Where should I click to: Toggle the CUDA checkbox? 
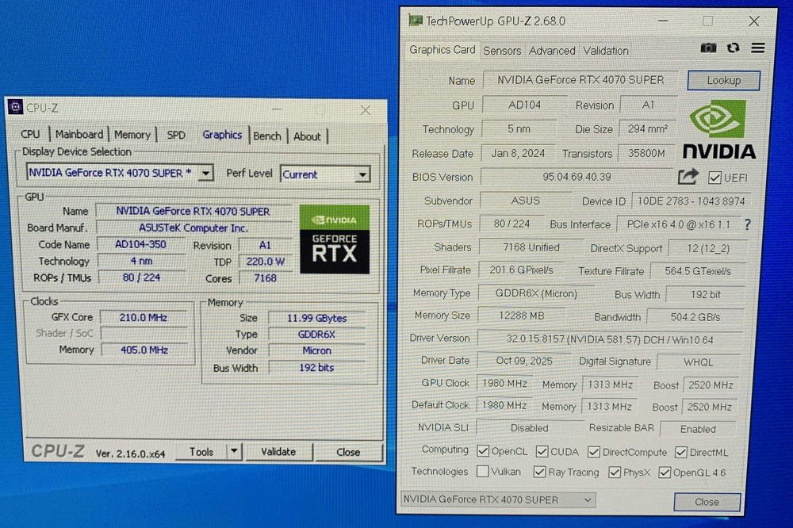[542, 451]
